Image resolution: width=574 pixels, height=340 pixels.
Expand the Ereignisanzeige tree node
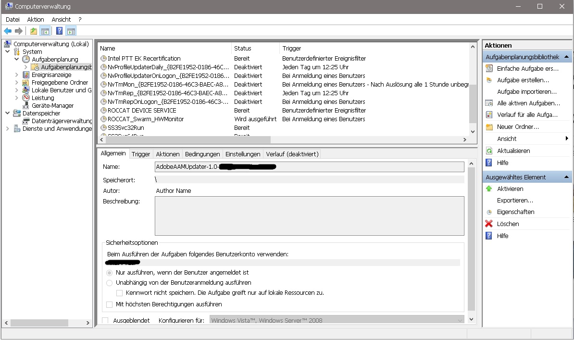(x=16, y=75)
